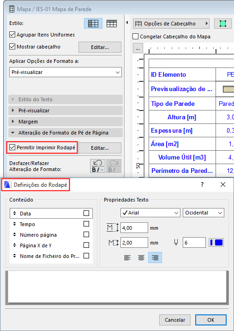Open the Ocidental script dropdown
The height and width of the screenshot is (331, 234).
coord(204,213)
